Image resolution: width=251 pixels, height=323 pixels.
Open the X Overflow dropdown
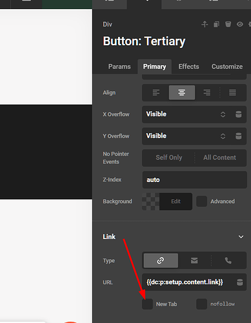pyautogui.click(x=187, y=114)
